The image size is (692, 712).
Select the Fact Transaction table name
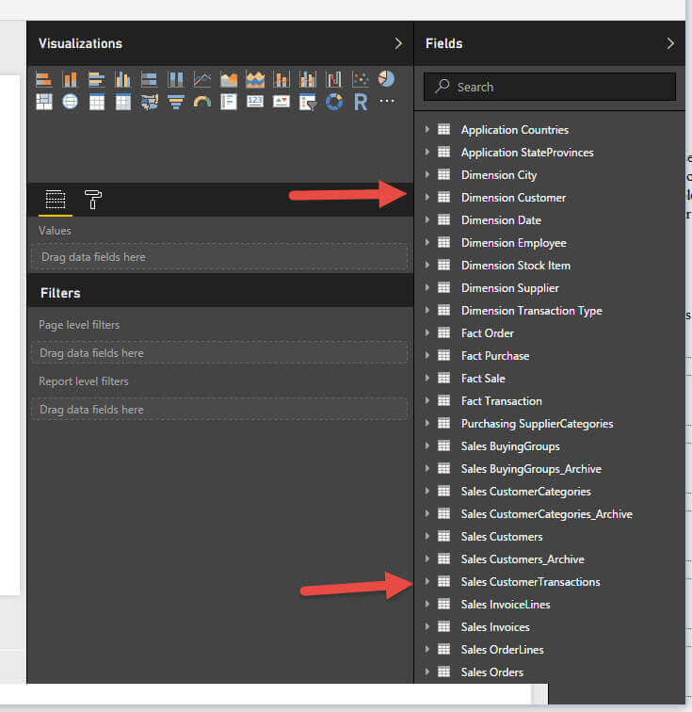click(x=501, y=401)
